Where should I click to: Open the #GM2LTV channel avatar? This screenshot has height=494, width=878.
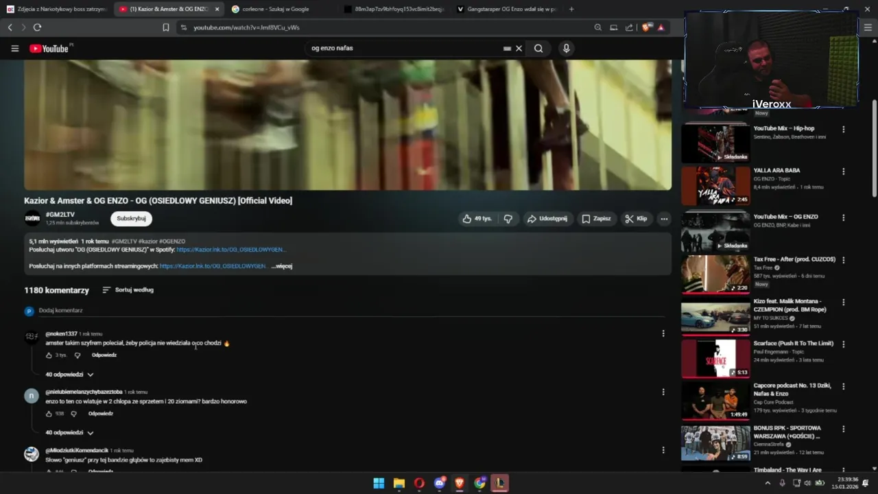(x=32, y=219)
